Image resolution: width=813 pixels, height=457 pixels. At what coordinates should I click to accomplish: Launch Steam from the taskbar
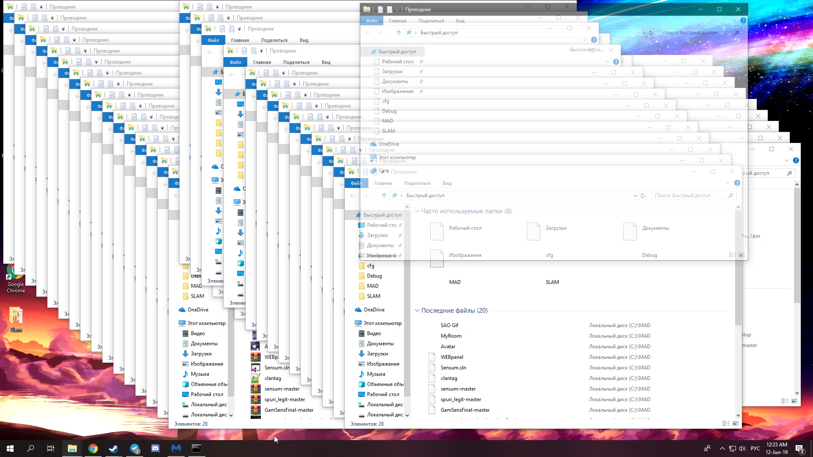tap(113, 449)
